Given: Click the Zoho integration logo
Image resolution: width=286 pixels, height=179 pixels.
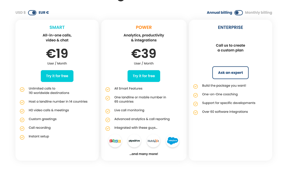Looking at the screenshot, I should [115, 141].
